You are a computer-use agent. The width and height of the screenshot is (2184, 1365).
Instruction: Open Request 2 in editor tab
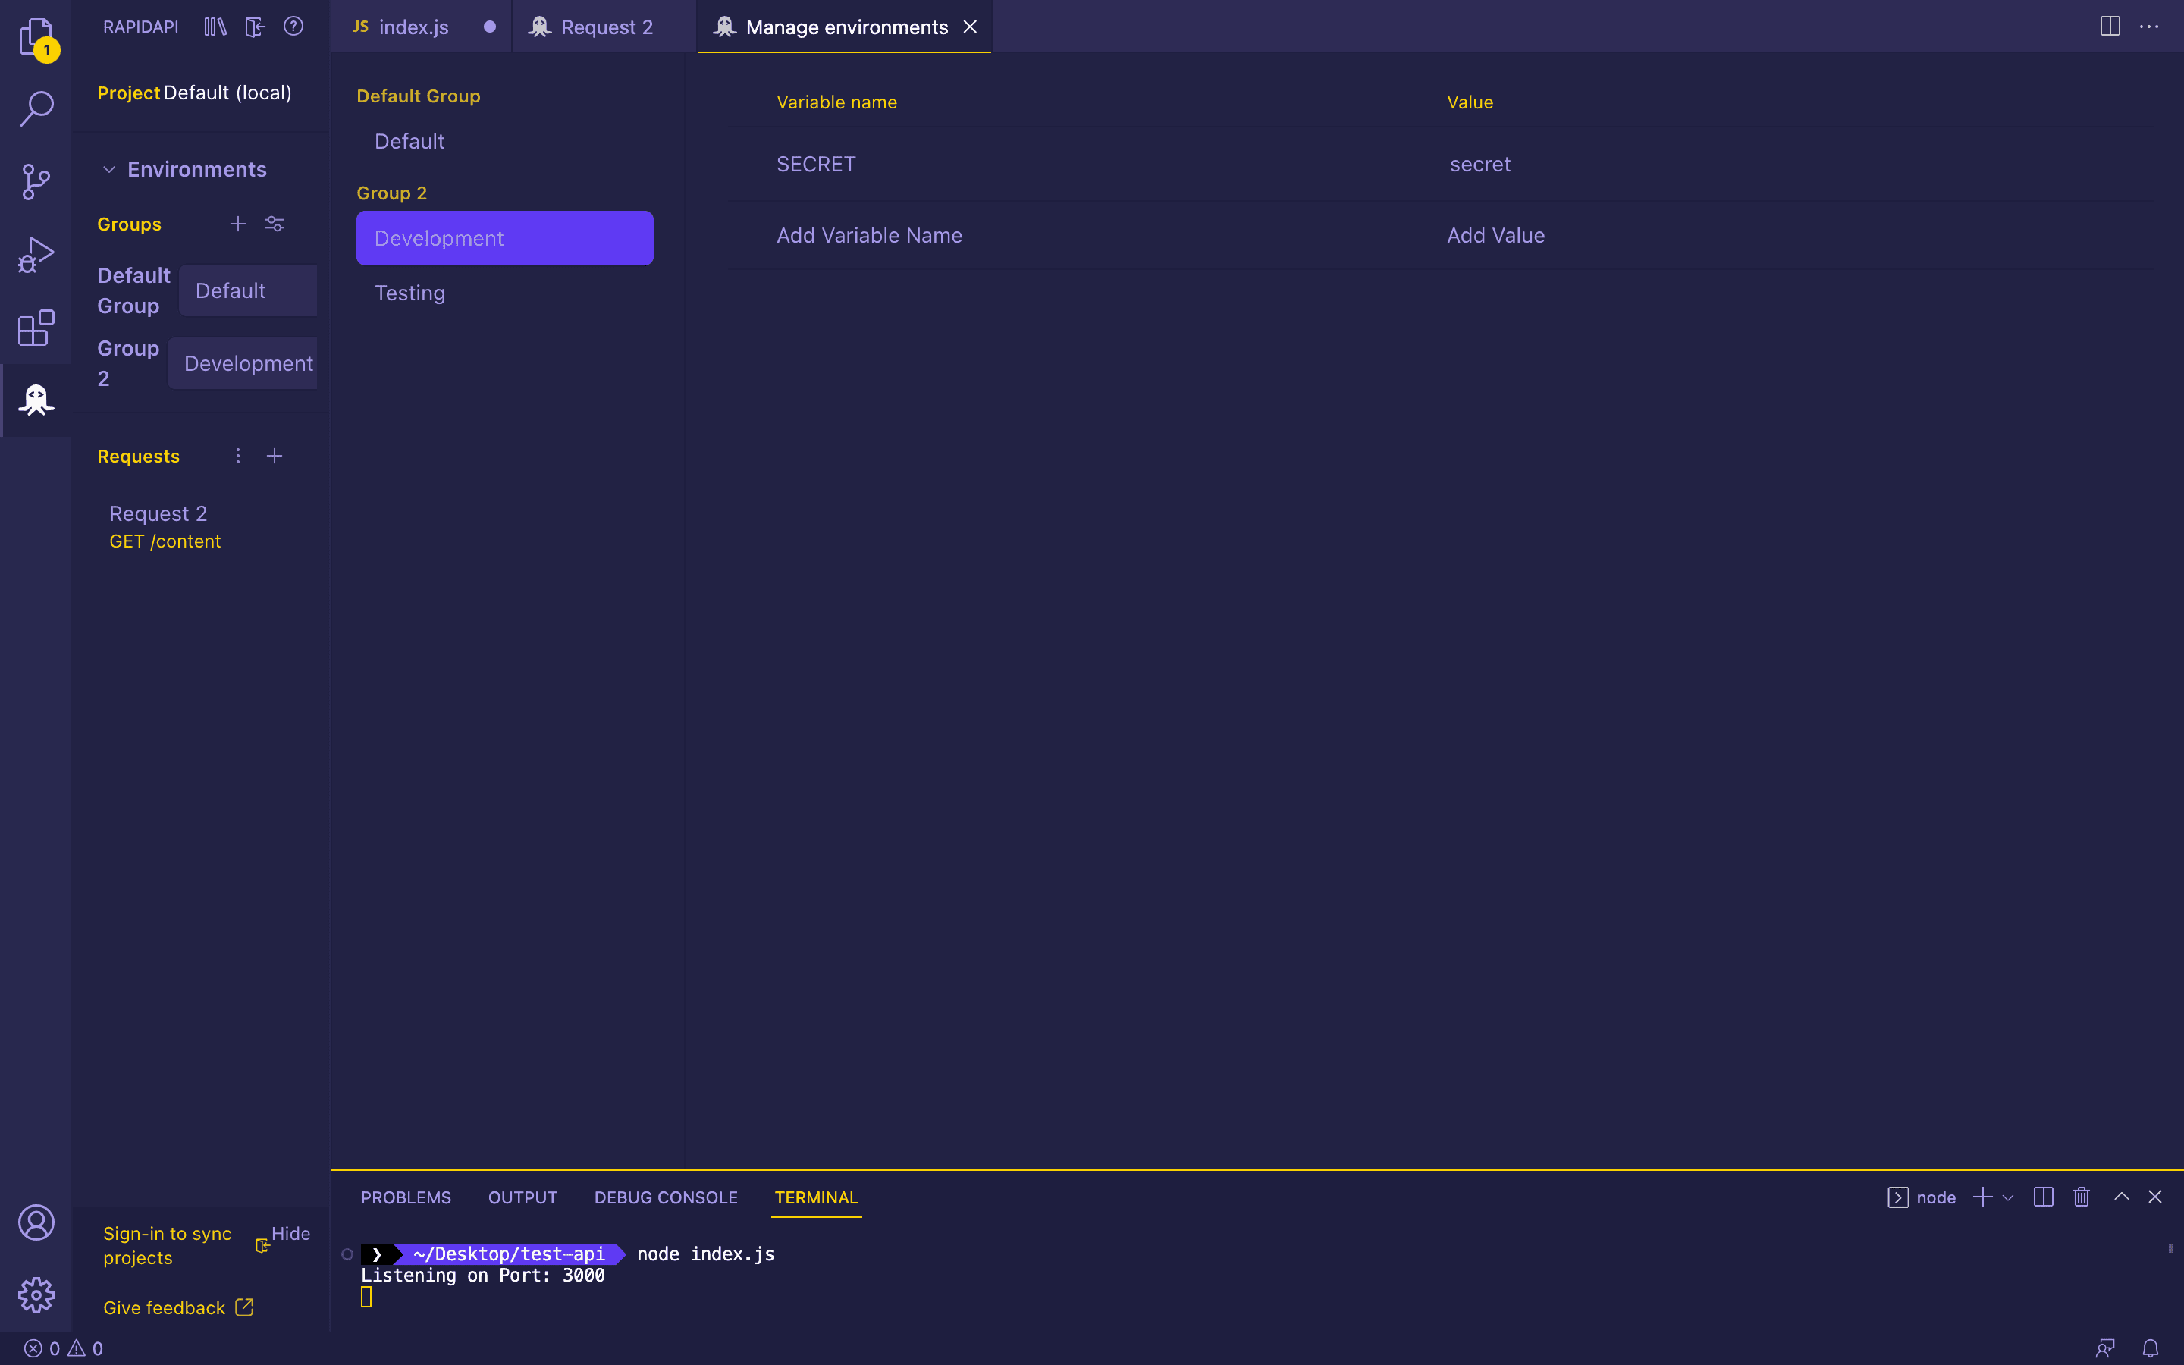607,27
